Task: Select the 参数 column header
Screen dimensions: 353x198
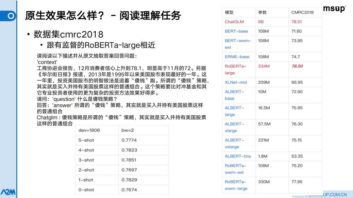Action: pos(262,12)
